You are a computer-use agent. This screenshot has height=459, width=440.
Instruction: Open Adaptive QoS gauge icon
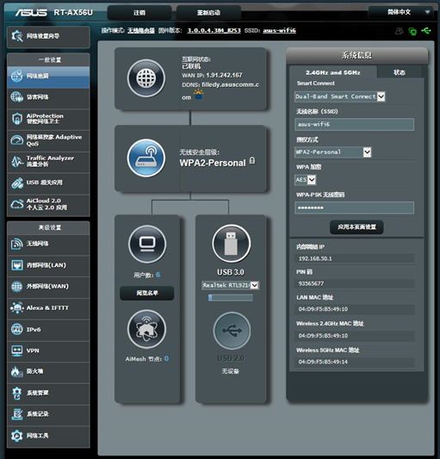pyautogui.click(x=16, y=140)
